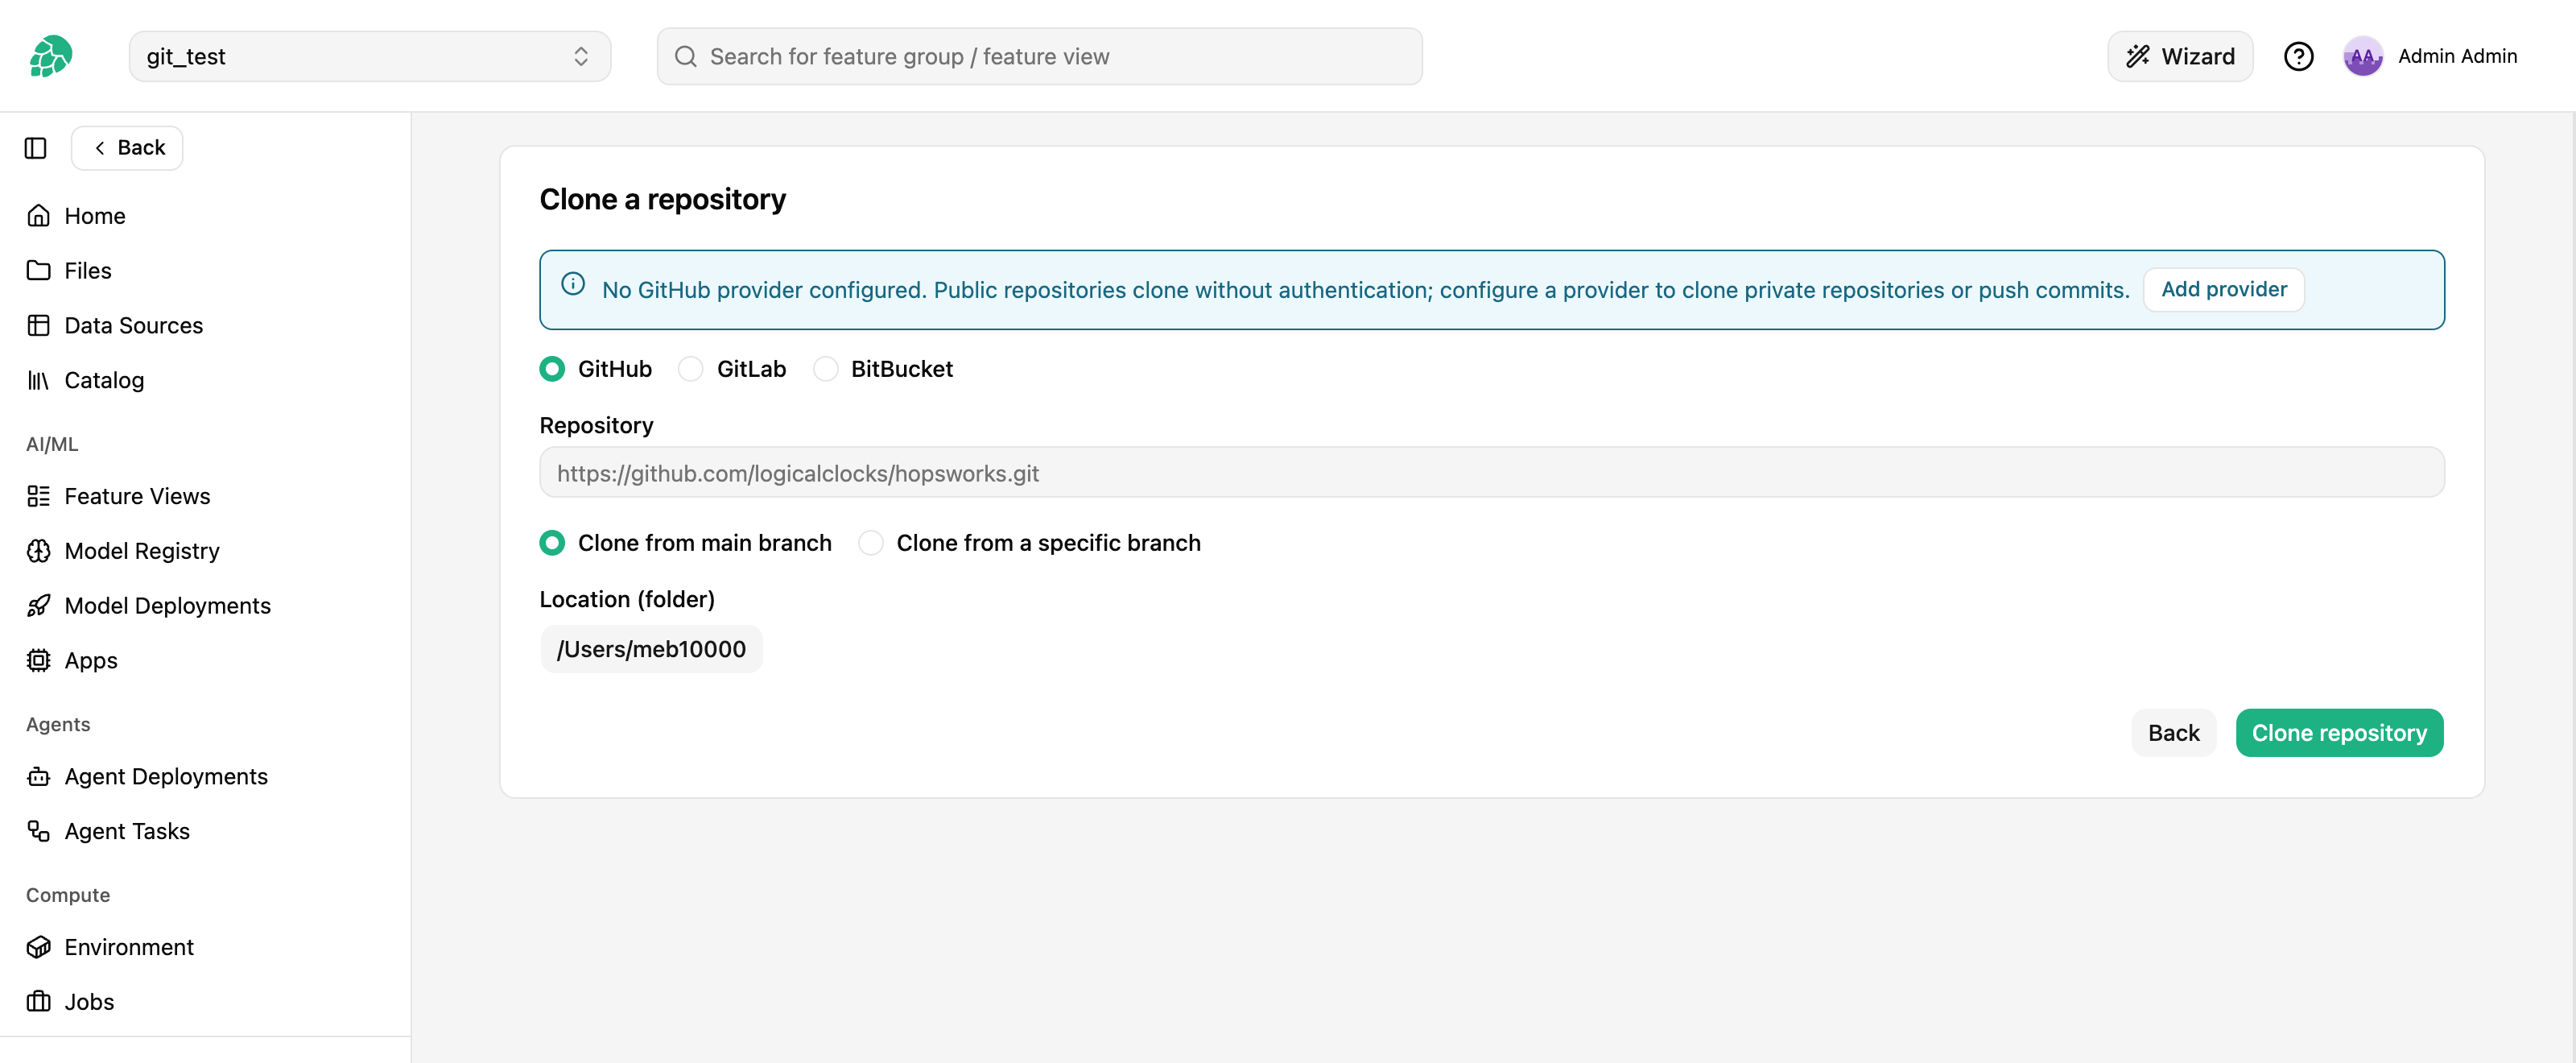This screenshot has height=1063, width=2576.
Task: Open Files in the sidebar
Action: coord(88,271)
